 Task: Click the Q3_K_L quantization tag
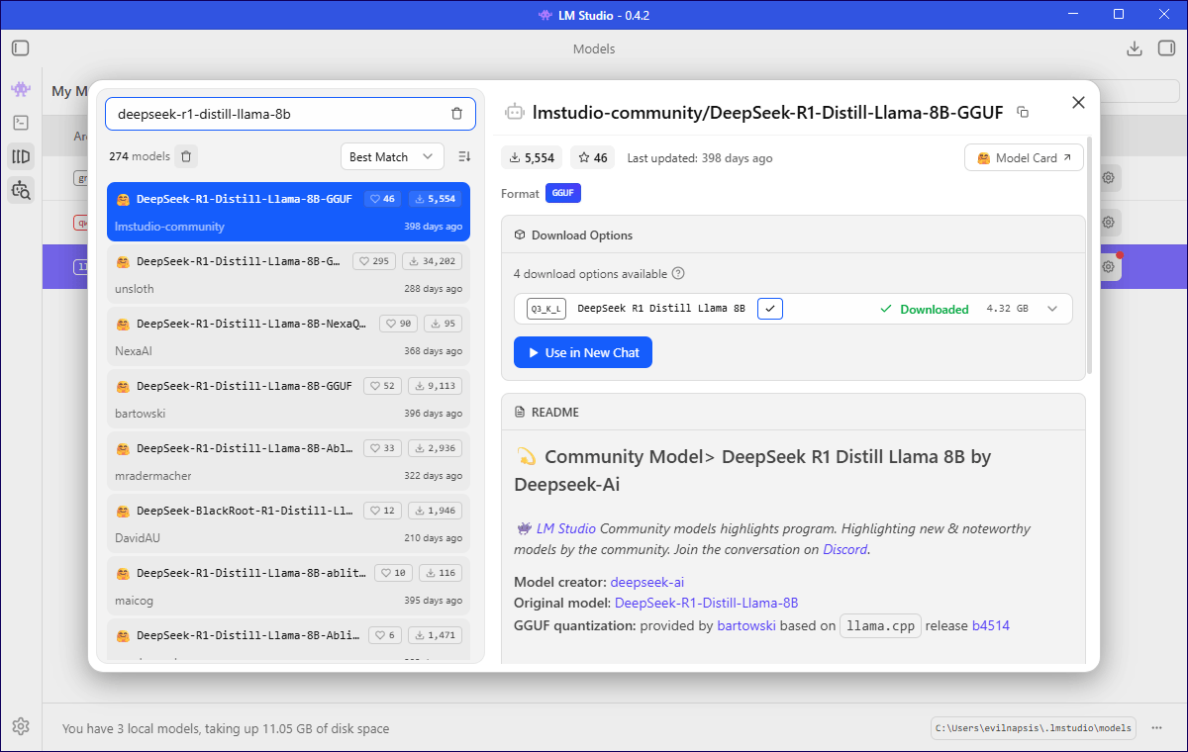(x=545, y=309)
